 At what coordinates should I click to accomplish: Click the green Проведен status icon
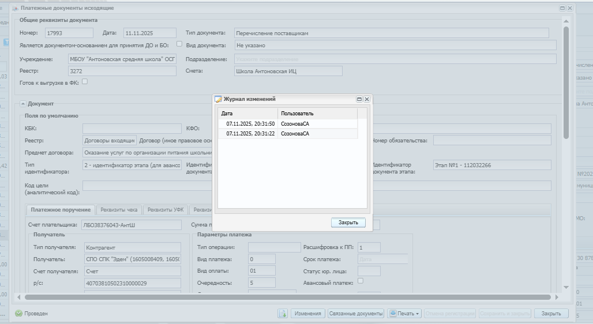[x=18, y=314]
